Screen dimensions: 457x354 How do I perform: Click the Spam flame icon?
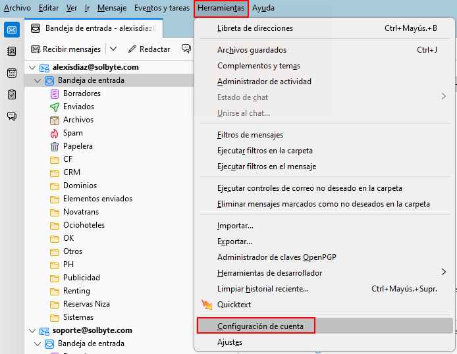coord(55,134)
